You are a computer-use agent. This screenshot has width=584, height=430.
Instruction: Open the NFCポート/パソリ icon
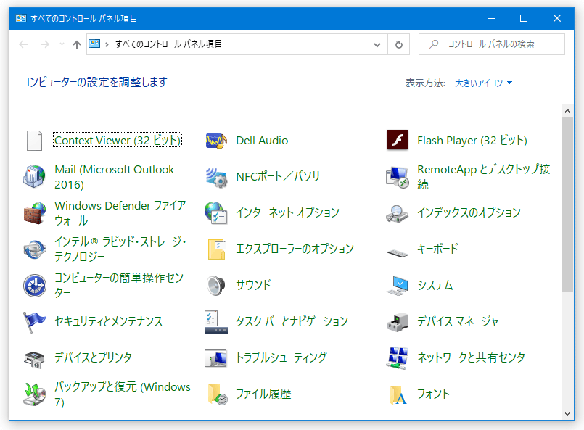click(x=216, y=177)
